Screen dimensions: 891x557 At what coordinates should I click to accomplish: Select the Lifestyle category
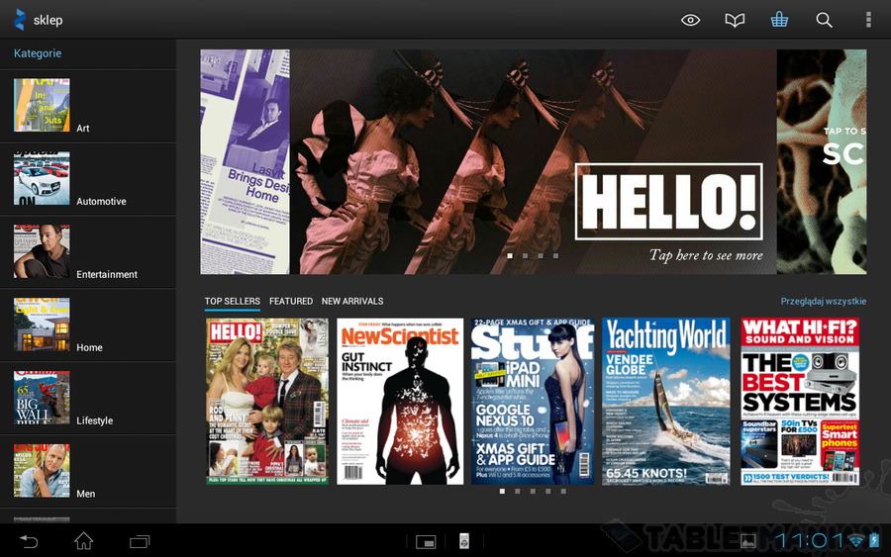click(x=88, y=399)
